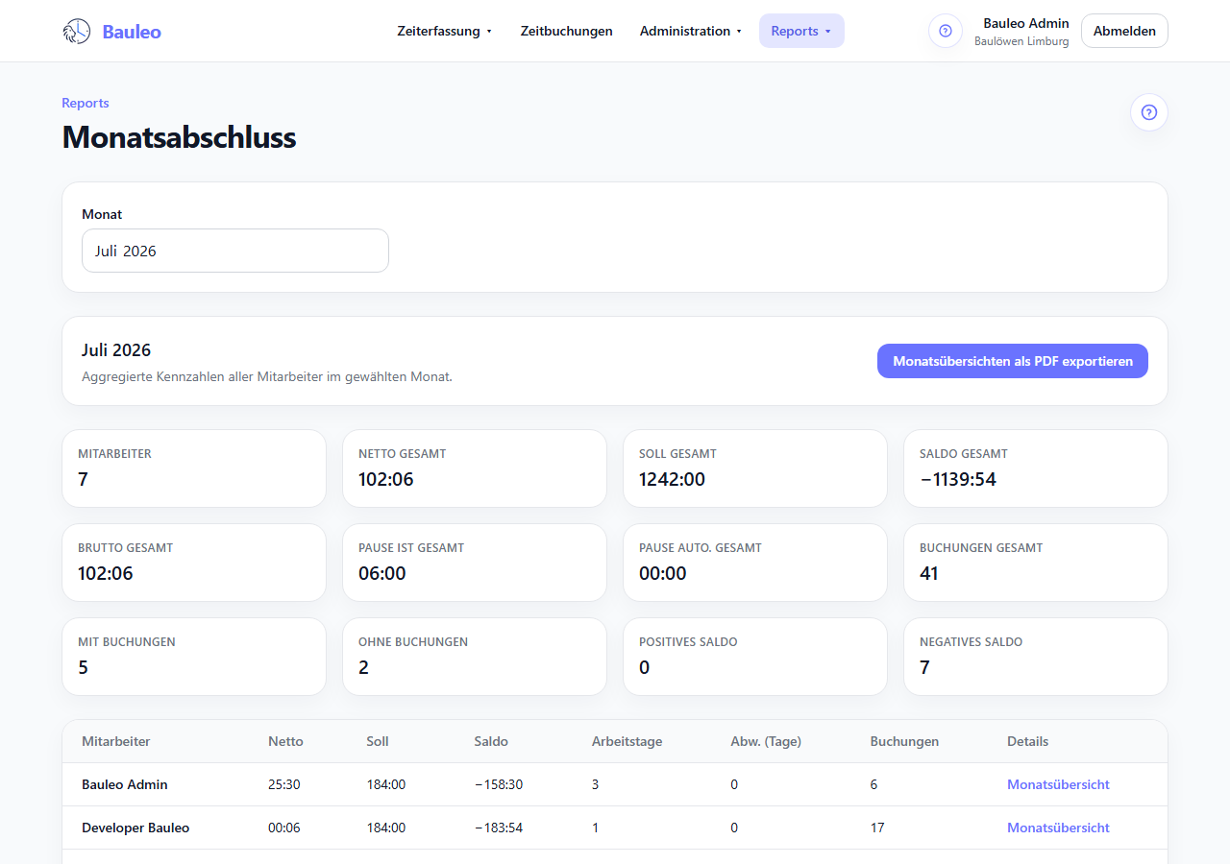The image size is (1230, 864).
Task: Click Saldo value −183:54
Action: coord(499,828)
